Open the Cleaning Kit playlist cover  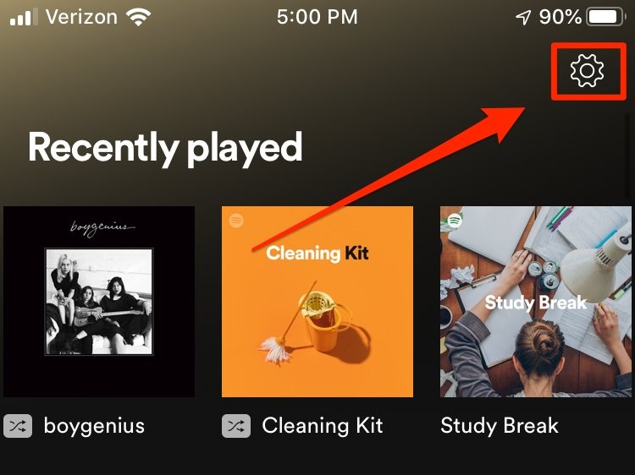click(x=317, y=302)
